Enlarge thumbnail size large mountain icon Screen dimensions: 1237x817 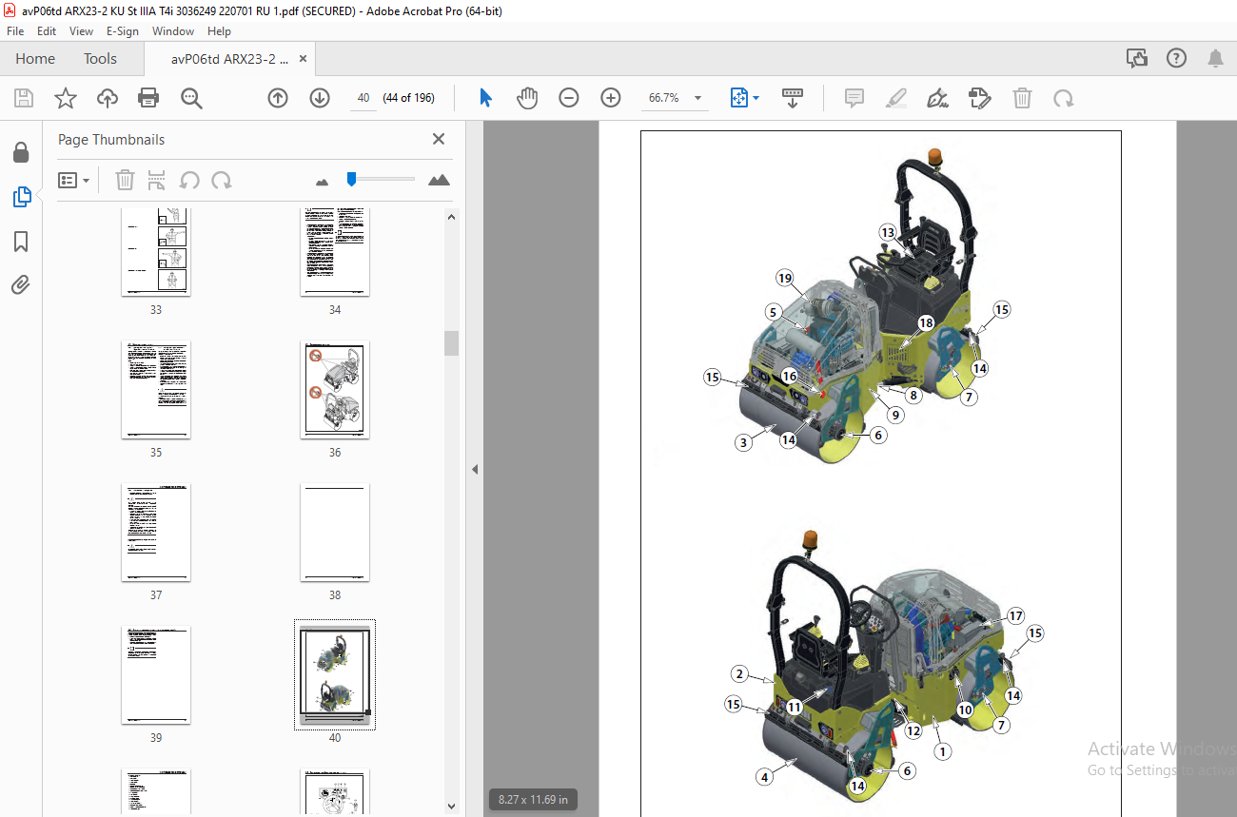click(x=439, y=180)
